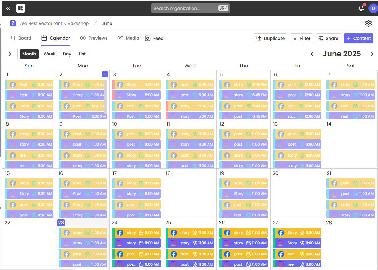The width and height of the screenshot is (378, 270).
Task: Click the Search organization field
Action: click(190, 8)
